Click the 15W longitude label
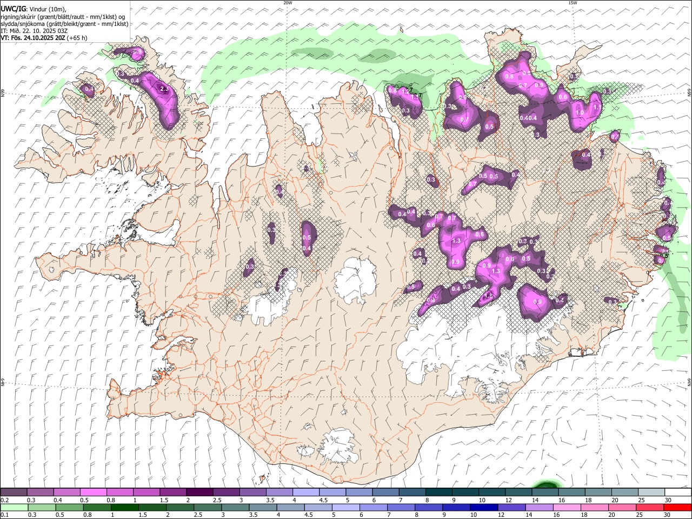Viewport: 692px width, 519px height. [x=573, y=3]
